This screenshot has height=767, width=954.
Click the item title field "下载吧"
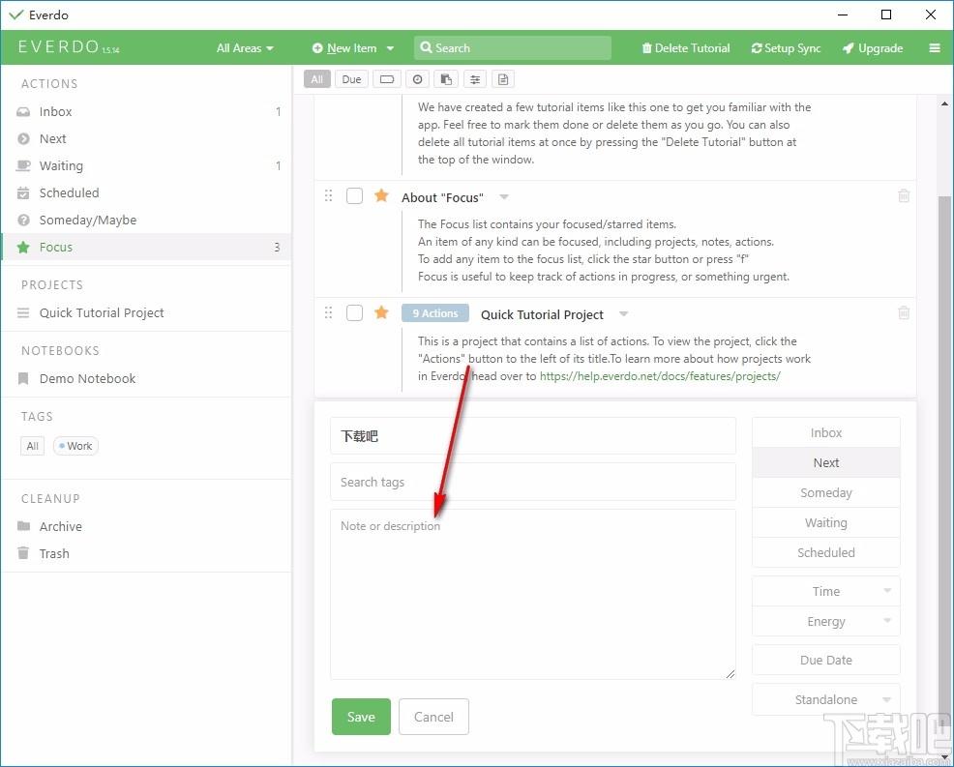[x=533, y=436]
